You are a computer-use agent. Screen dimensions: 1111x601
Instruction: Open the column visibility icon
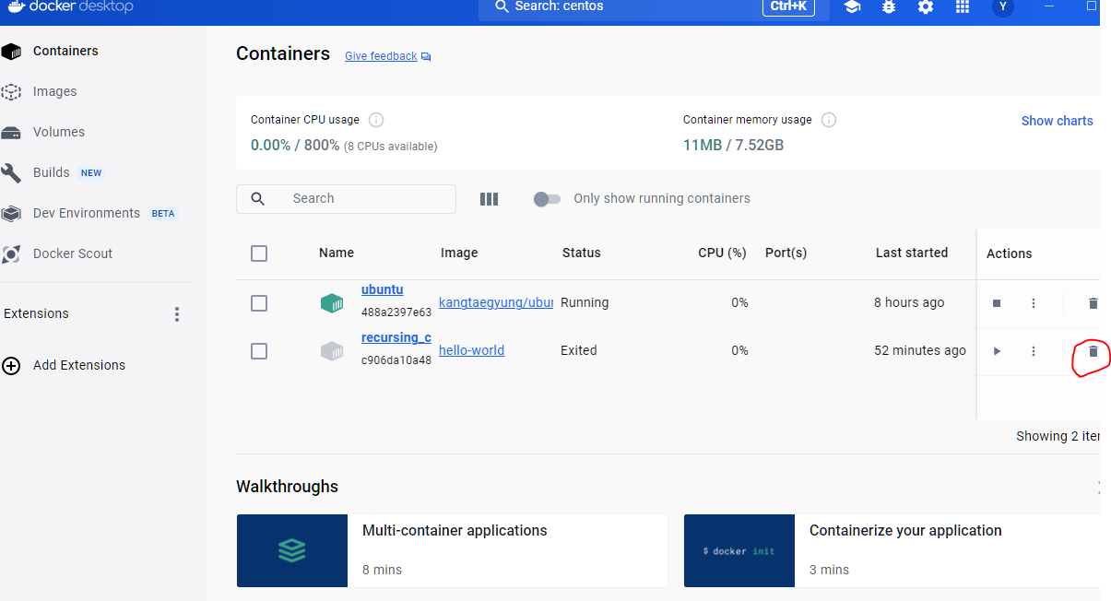coord(490,199)
